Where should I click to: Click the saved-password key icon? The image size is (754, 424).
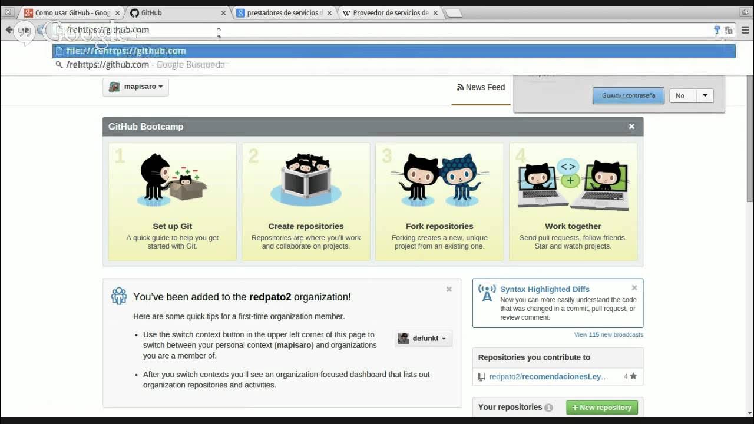[x=717, y=30]
